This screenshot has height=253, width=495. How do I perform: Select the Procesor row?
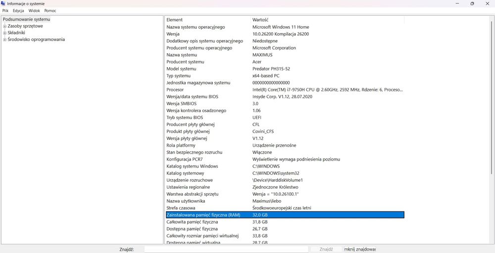(285, 90)
